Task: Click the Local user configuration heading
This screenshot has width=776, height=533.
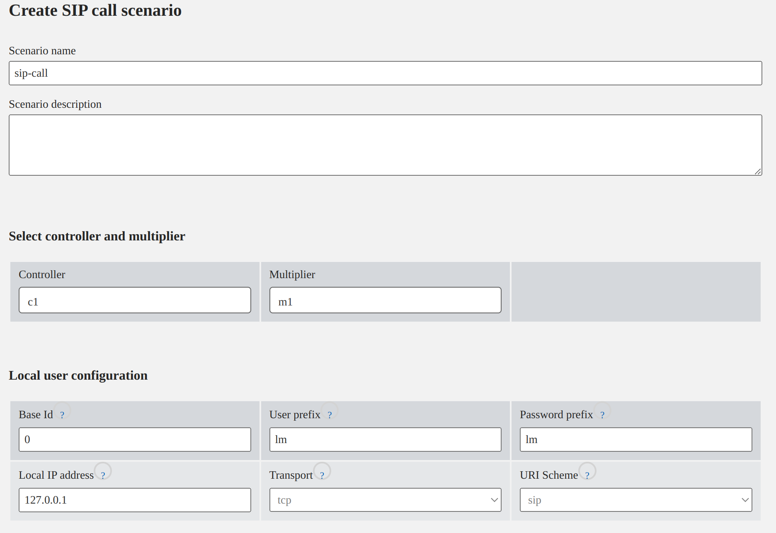Action: (78, 376)
